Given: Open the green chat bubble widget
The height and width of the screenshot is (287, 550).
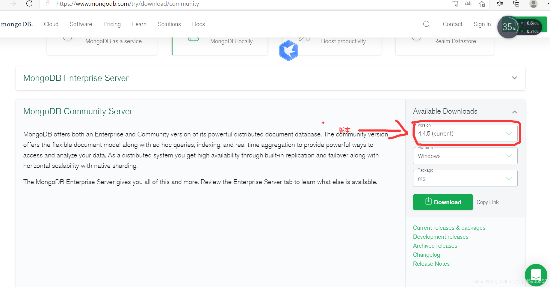Looking at the screenshot, I should (x=536, y=275).
